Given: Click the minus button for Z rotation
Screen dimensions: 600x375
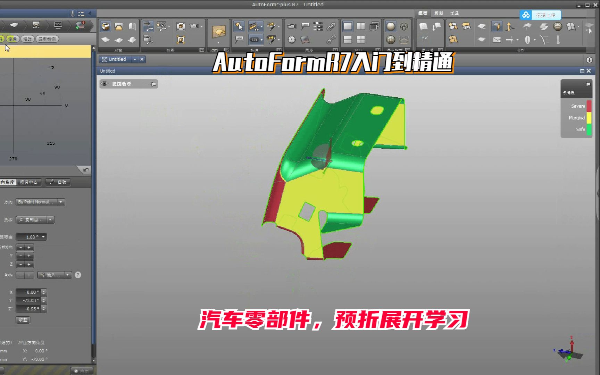Looking at the screenshot, I should (x=21, y=264).
